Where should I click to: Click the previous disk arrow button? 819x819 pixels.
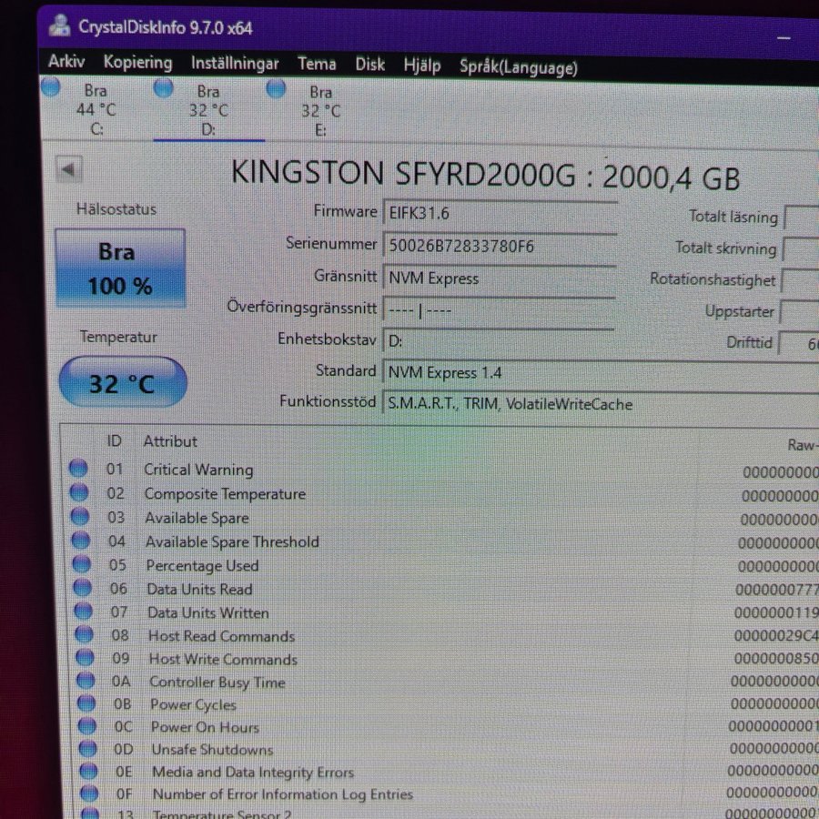[69, 170]
